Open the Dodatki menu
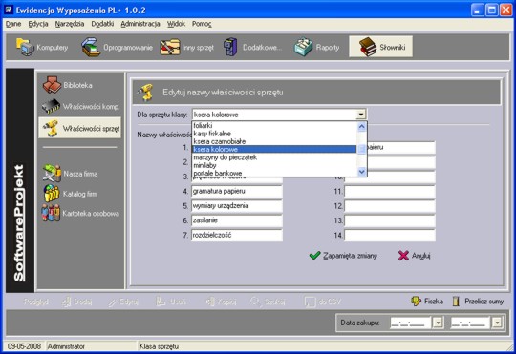516x354 pixels. click(x=102, y=24)
